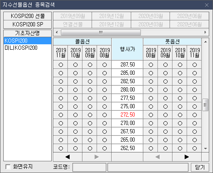Select put option 2019 10월 at strike 265.00

(x=180, y=140)
